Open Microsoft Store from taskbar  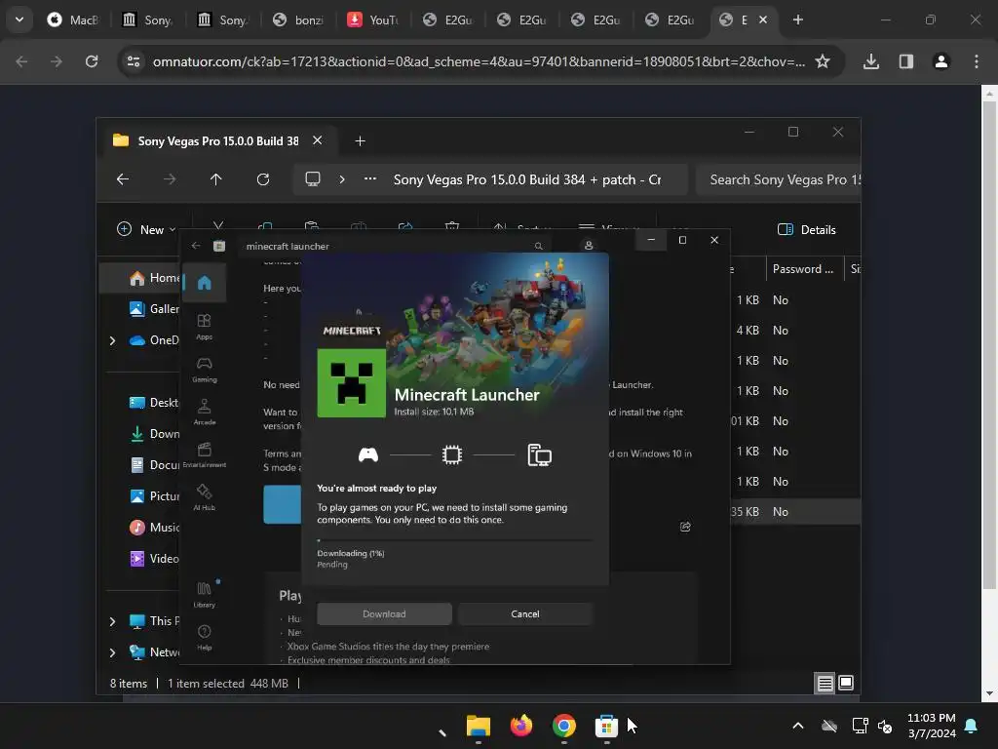pos(606,726)
